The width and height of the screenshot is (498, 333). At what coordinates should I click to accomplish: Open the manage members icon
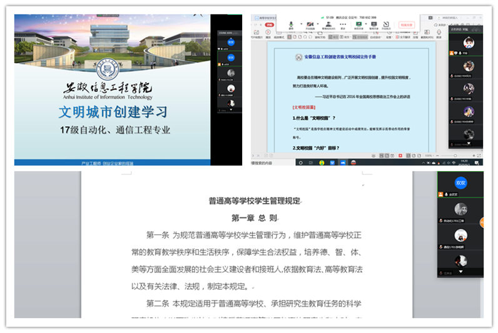pos(328,25)
